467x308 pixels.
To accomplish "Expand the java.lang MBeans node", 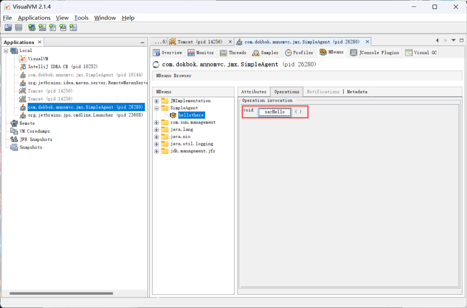I will (156, 130).
